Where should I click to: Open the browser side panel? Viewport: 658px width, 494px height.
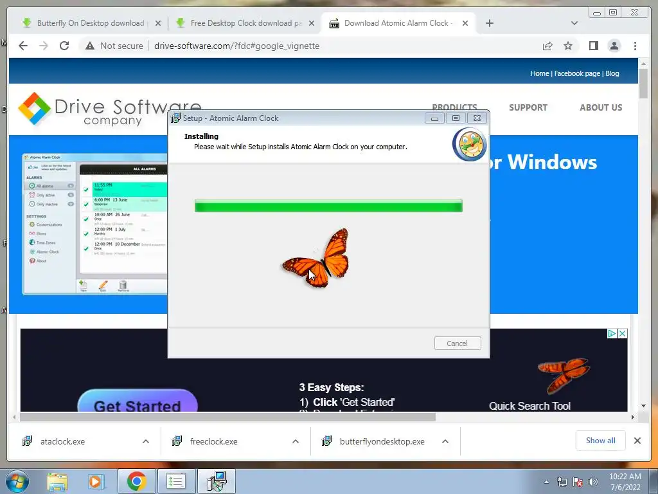pos(593,46)
